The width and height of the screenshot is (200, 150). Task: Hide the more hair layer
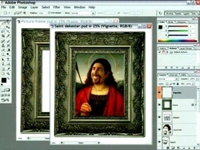point(160,130)
